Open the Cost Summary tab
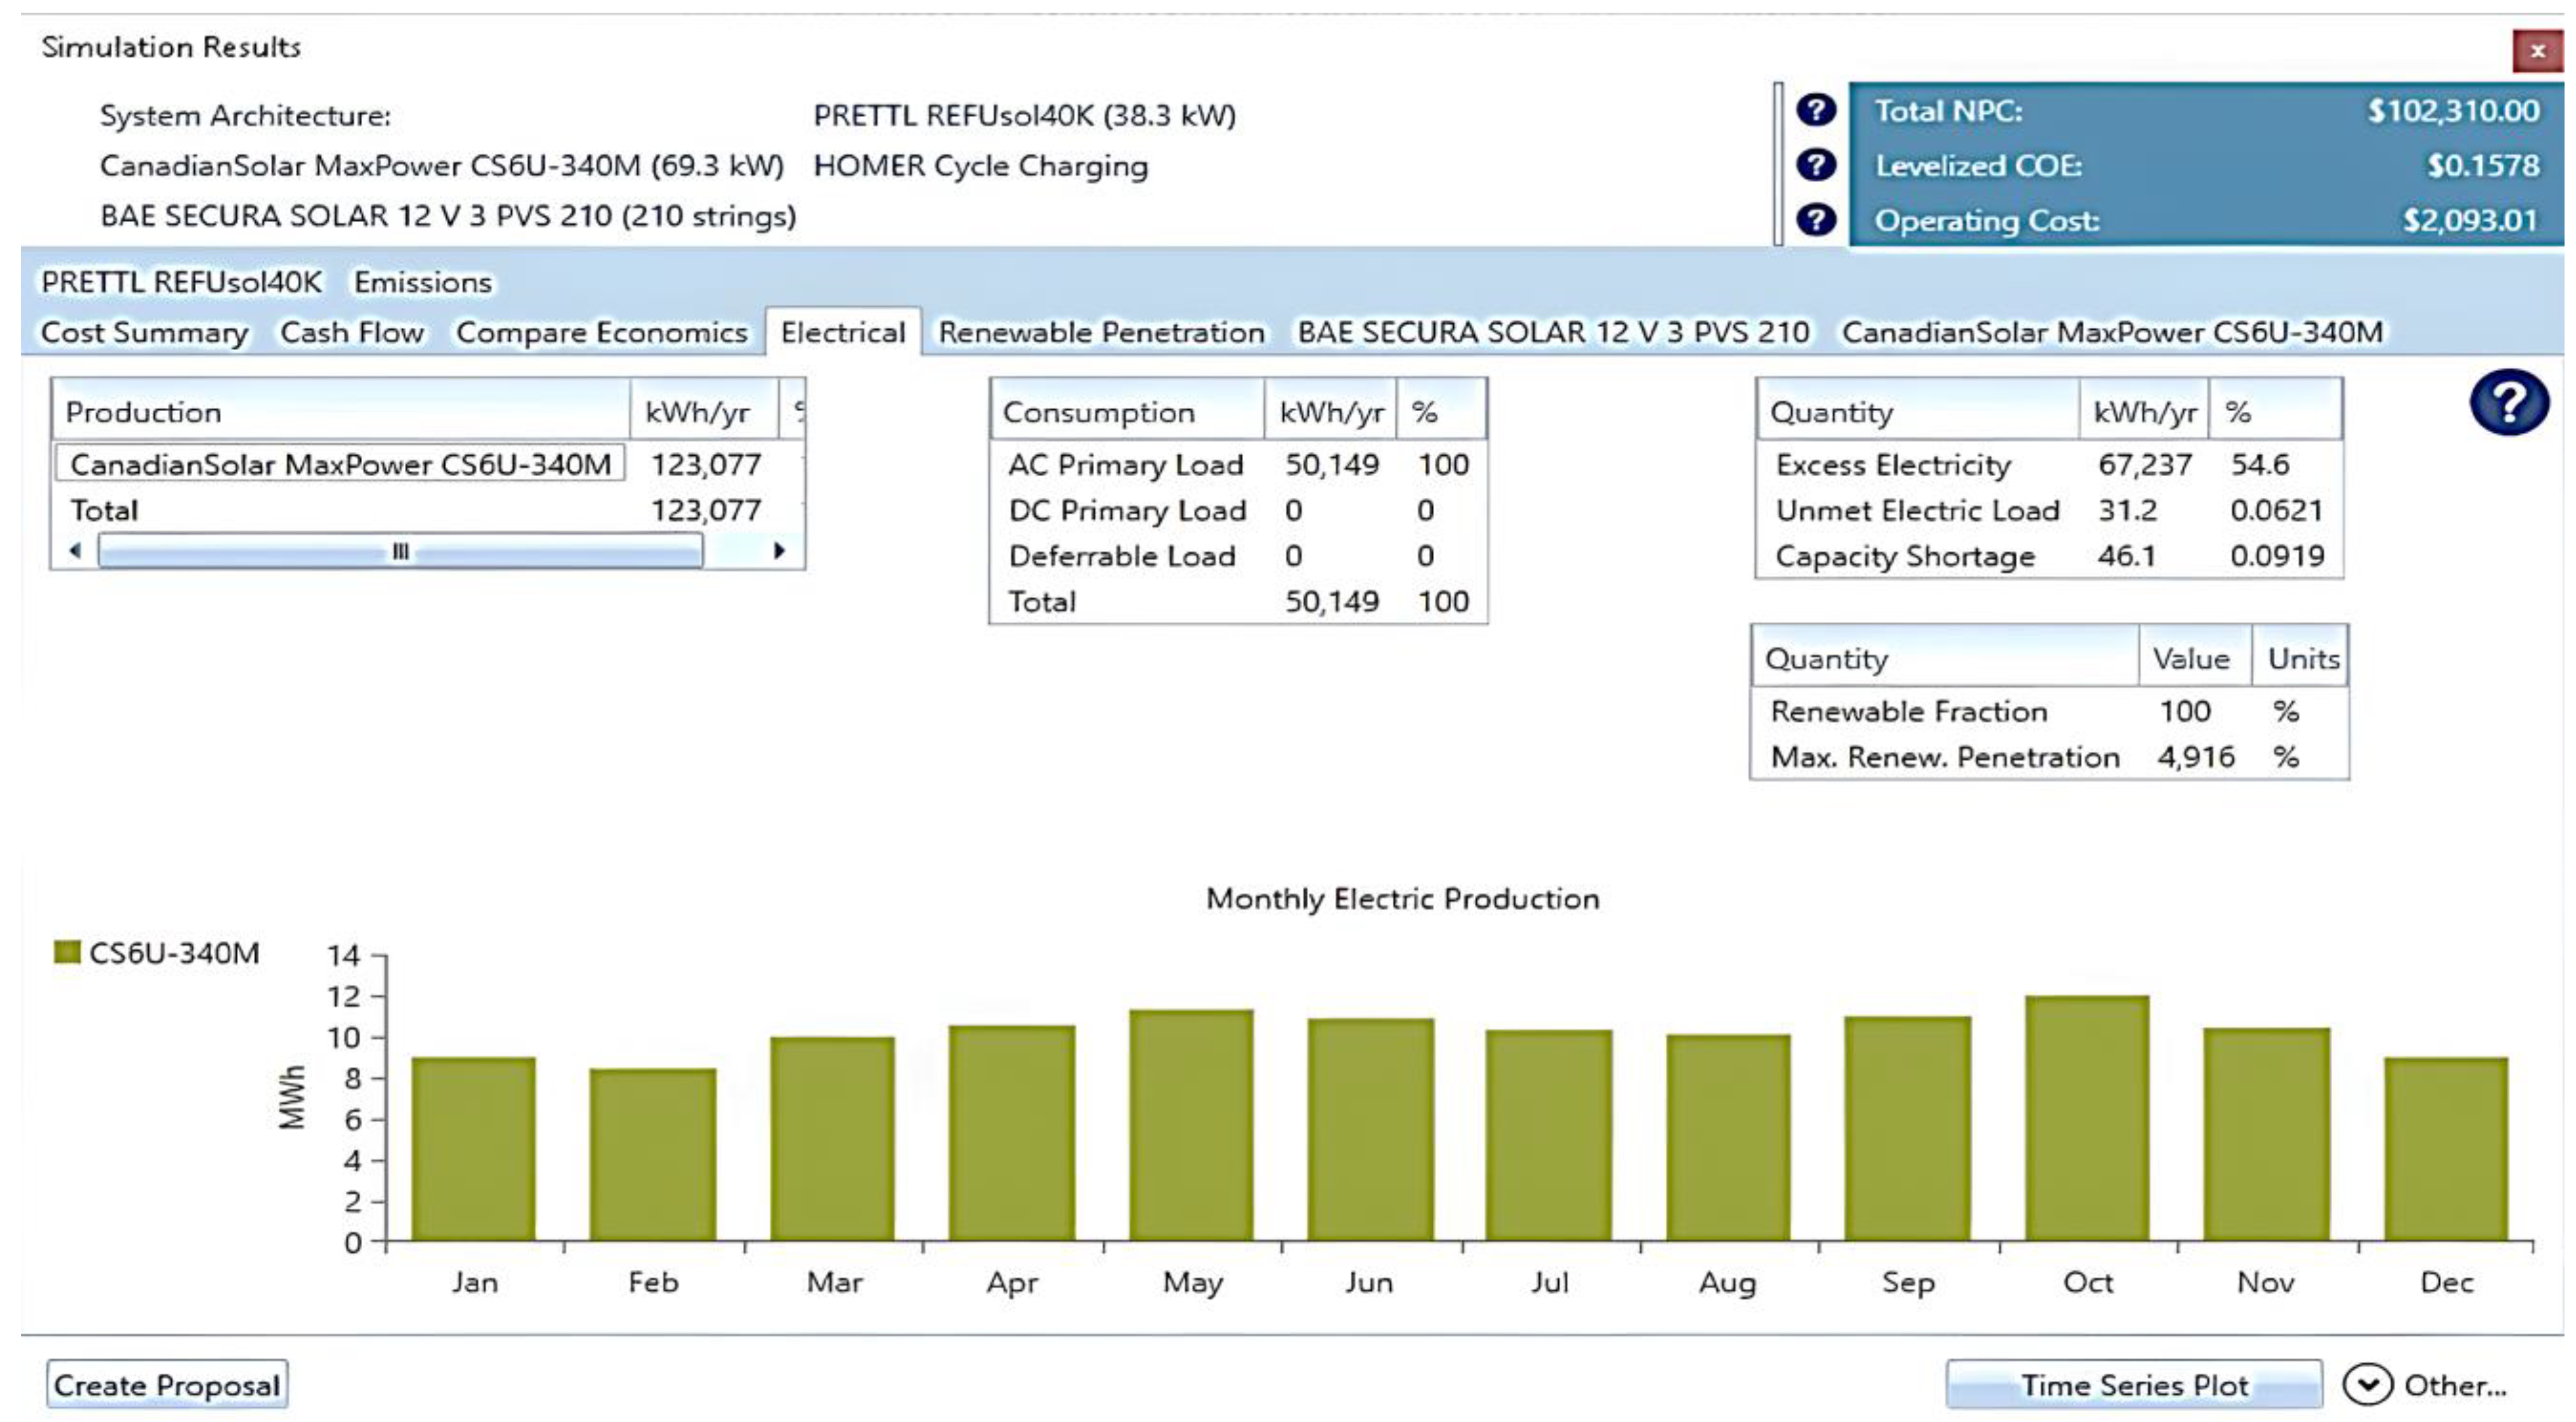Viewport: 2576px width, 1422px height. (144, 332)
